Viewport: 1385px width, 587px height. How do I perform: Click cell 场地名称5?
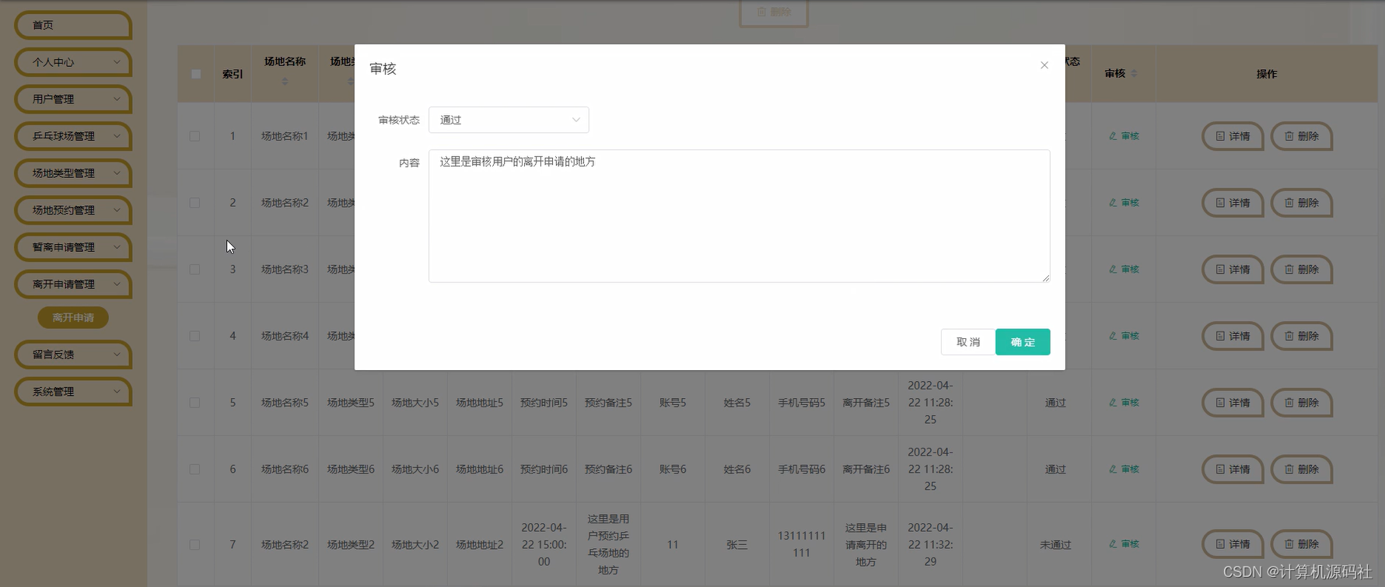click(x=285, y=403)
